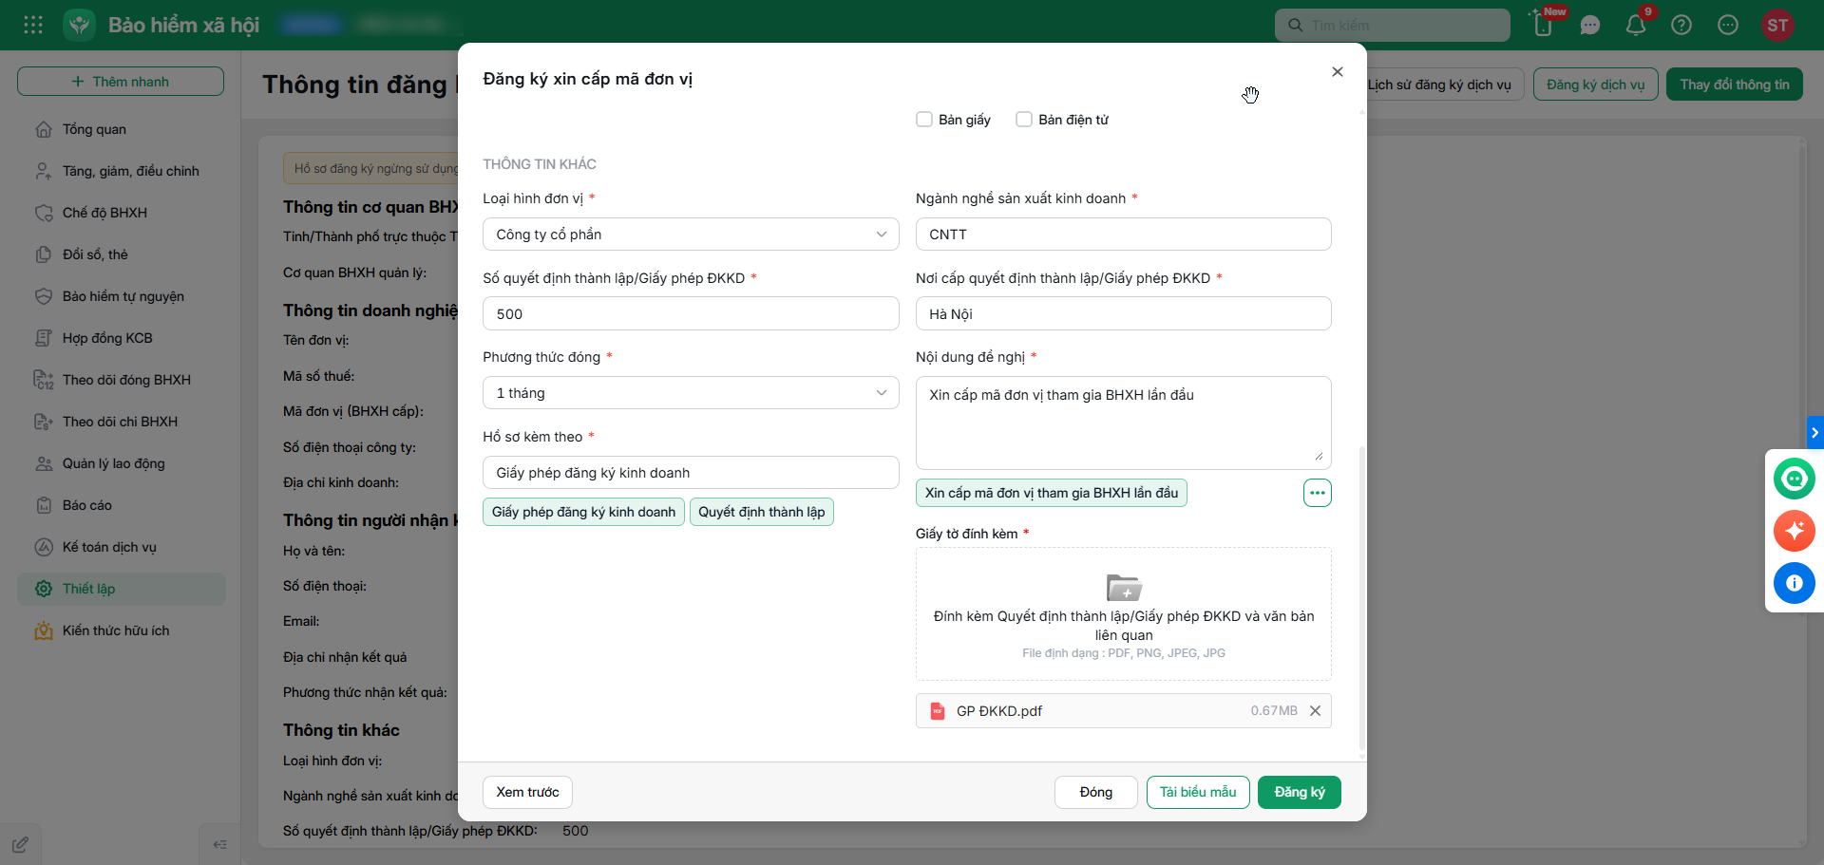Click the orange AI sparkle floating icon
This screenshot has height=865, width=1824.
(x=1794, y=531)
